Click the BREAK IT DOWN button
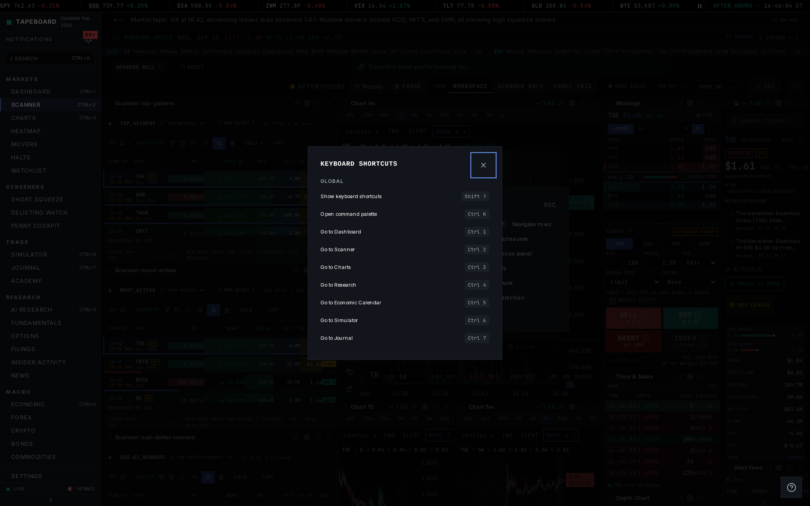The height and width of the screenshot is (506, 810). [754, 284]
